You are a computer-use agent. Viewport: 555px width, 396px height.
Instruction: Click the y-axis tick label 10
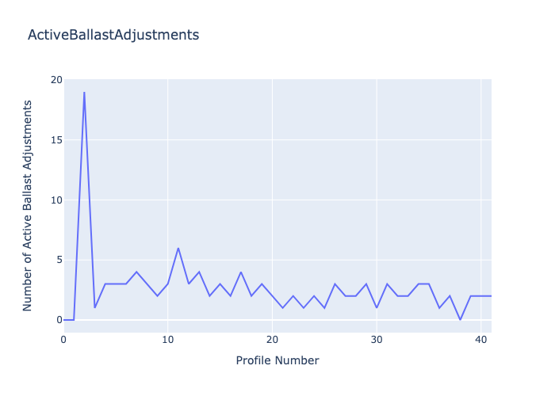55,200
